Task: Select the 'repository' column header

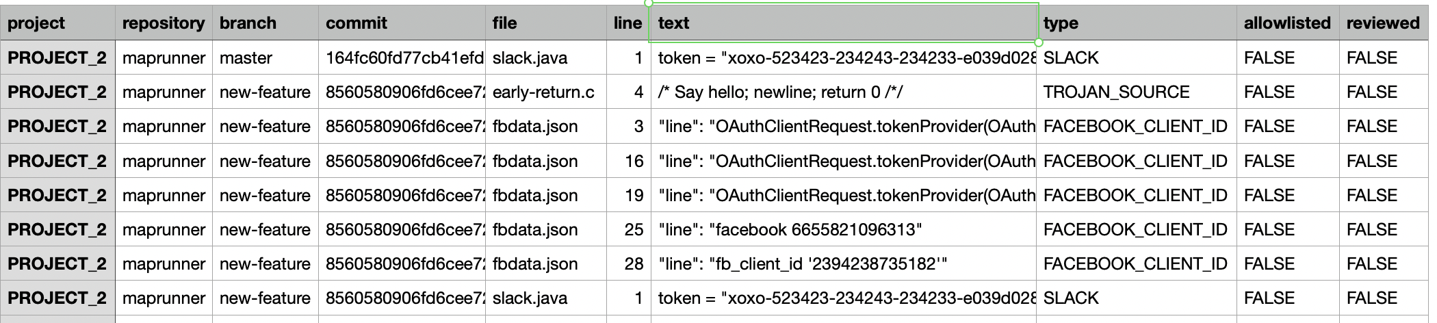Action: click(x=164, y=23)
